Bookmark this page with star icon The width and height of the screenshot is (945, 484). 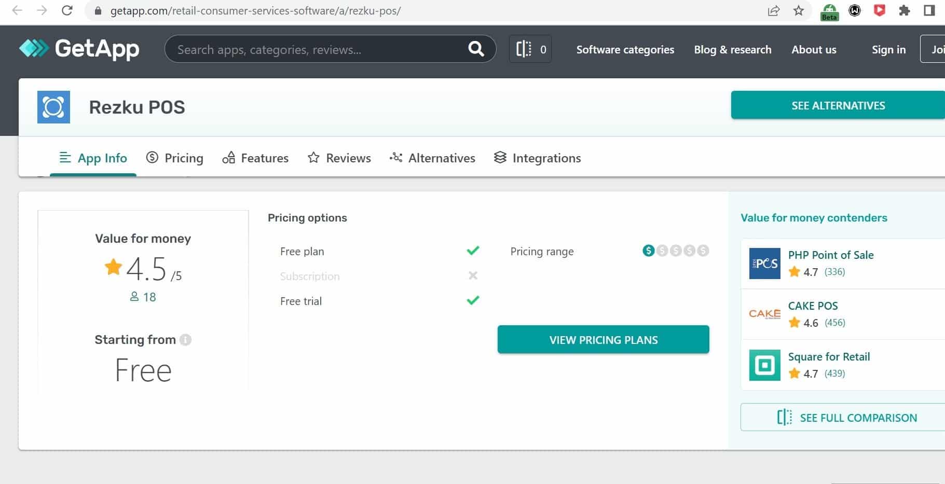(799, 10)
